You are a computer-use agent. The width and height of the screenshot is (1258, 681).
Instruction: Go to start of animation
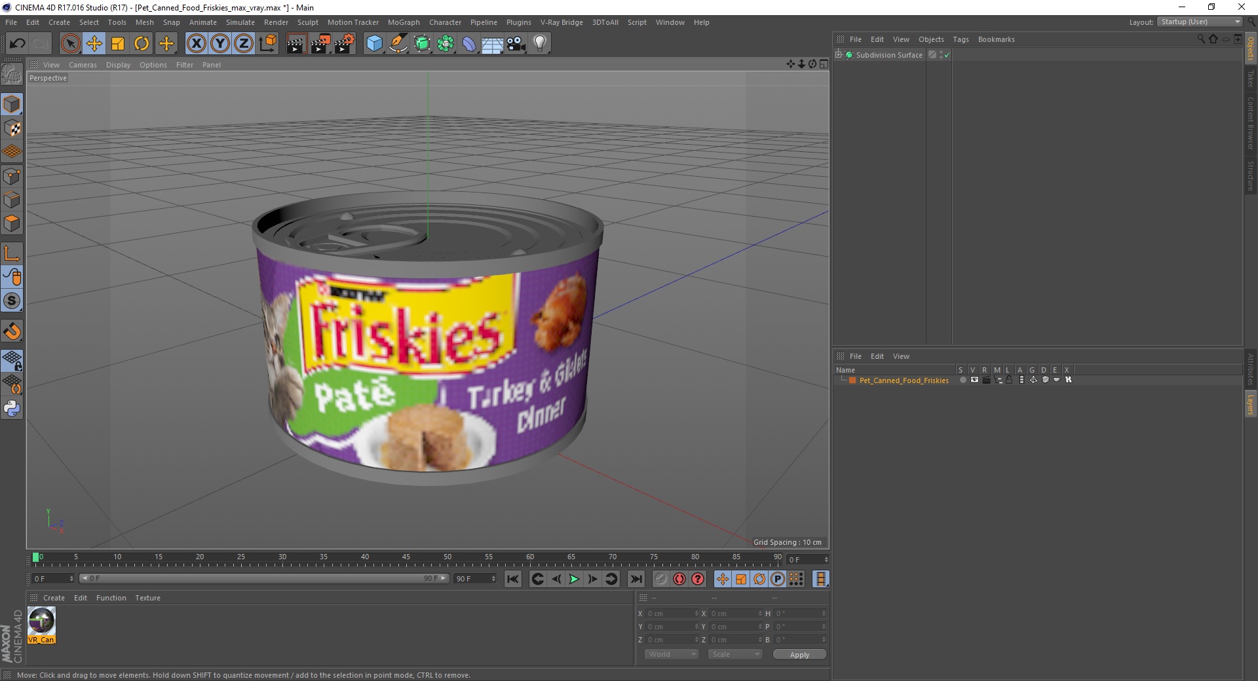513,579
